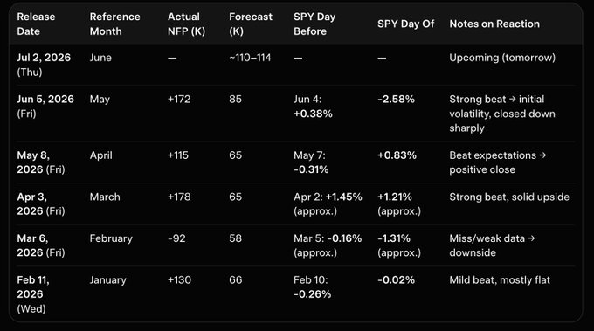The image size is (594, 331).
Task: Select the +172 actual NFP cell
Action: (179, 100)
